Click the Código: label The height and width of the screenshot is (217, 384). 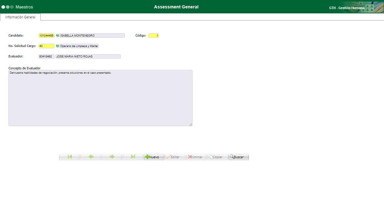pyautogui.click(x=141, y=35)
